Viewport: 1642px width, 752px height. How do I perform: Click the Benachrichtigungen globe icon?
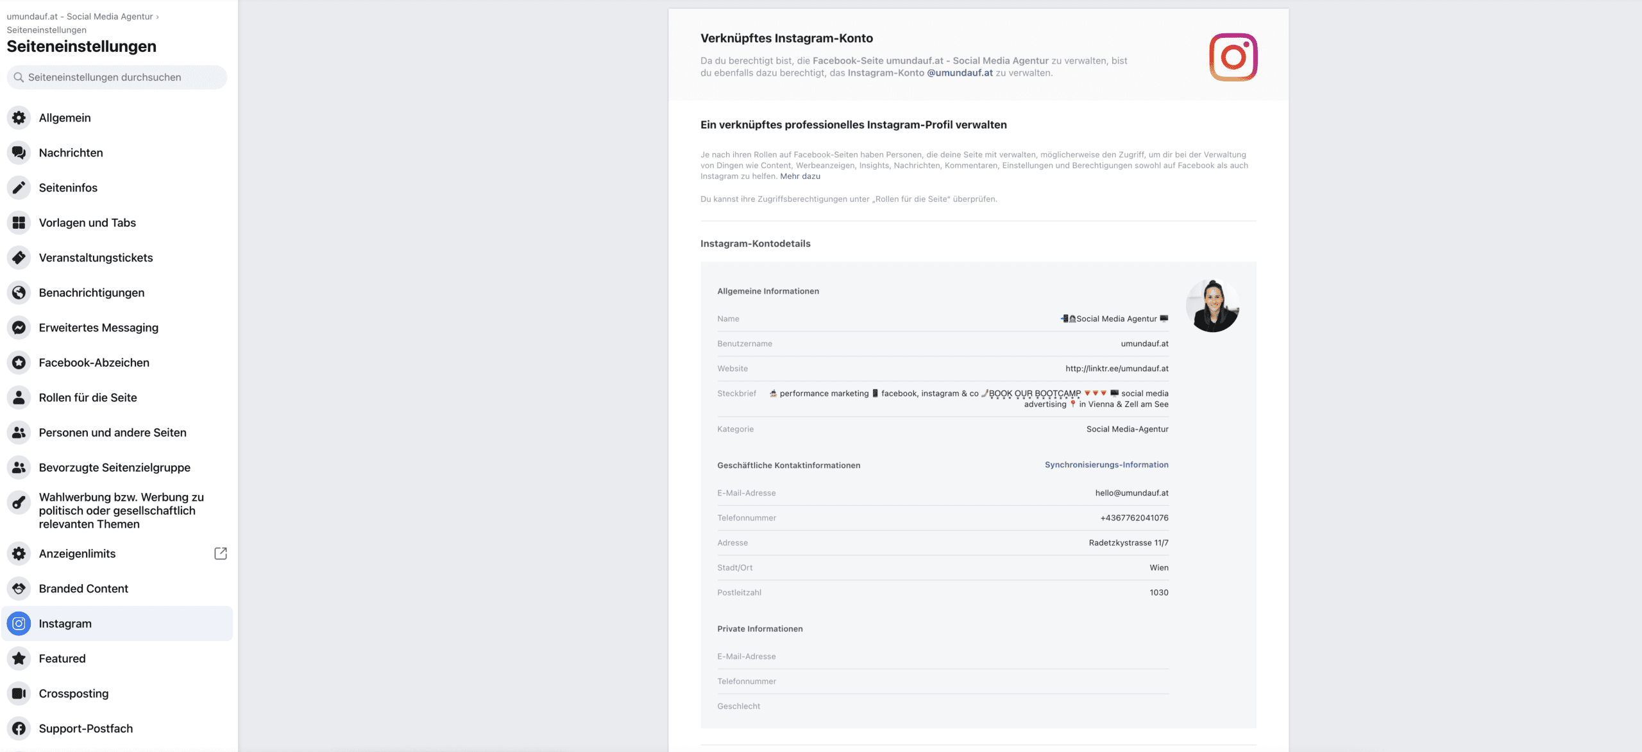(19, 292)
